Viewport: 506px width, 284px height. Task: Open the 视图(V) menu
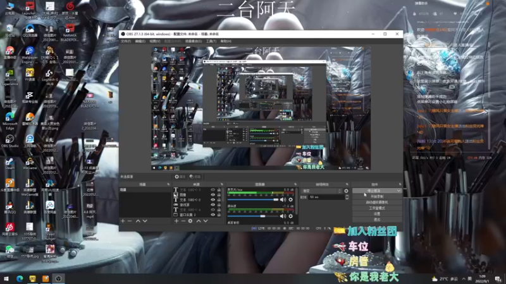click(155, 41)
